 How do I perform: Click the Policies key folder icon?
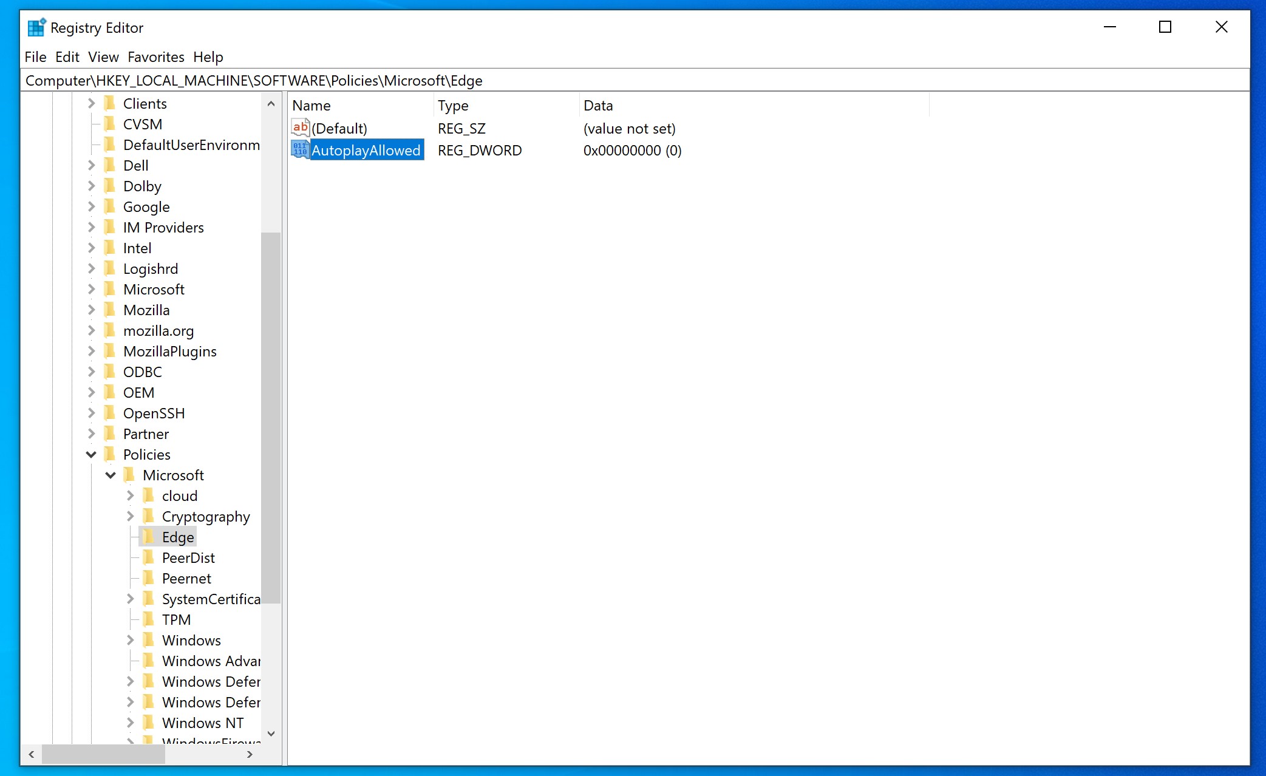click(110, 454)
